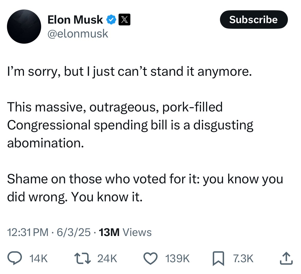The image size is (301, 274).
Task: Click the blue verified checkmark badge
Action: 111,20
